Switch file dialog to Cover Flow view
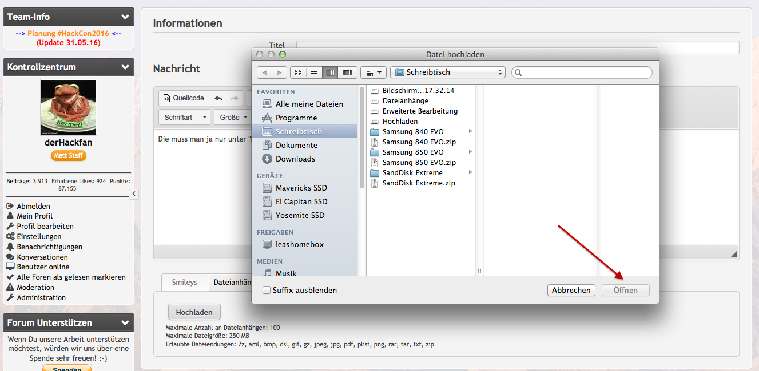Viewport: 759px width, 371px height. (347, 72)
